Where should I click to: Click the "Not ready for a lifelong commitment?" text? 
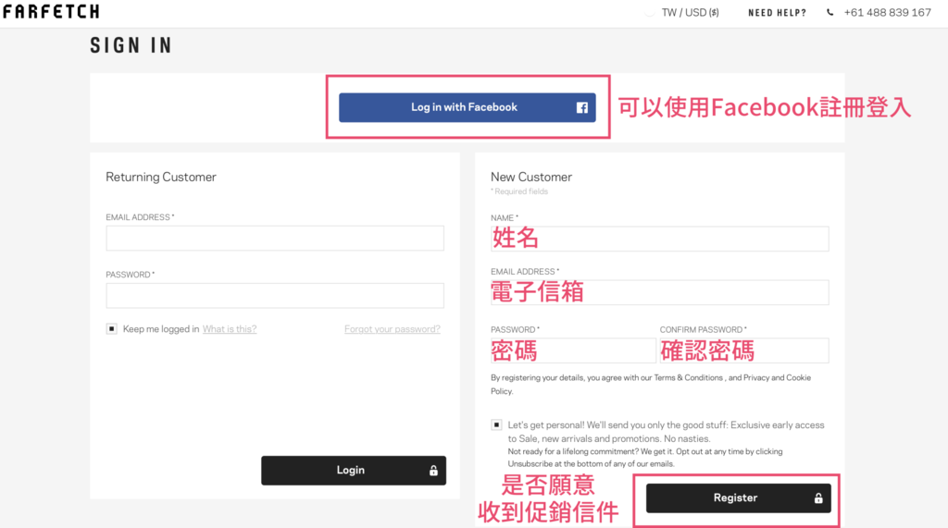573,451
